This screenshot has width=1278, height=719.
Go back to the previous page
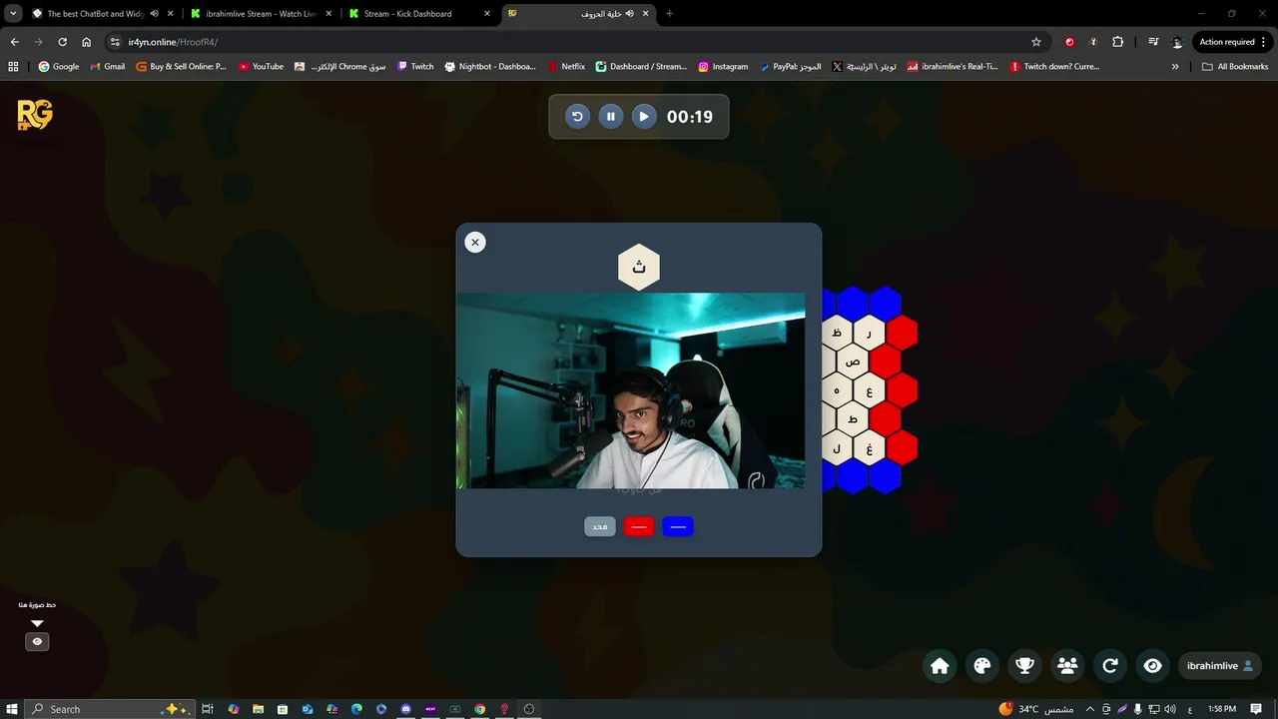(14, 42)
